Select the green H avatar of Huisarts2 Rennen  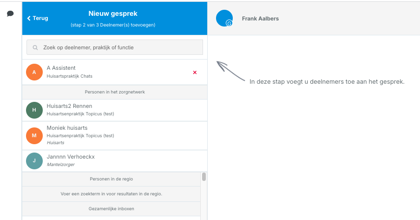tap(34, 110)
